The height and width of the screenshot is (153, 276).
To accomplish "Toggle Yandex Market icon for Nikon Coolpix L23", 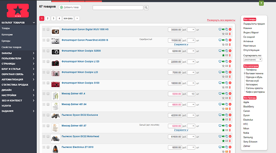I will (230, 77).
